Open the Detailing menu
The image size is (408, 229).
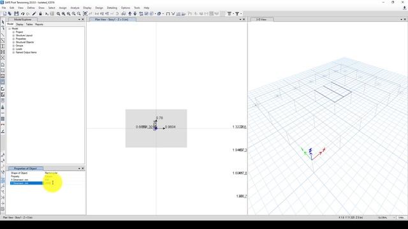[112, 8]
